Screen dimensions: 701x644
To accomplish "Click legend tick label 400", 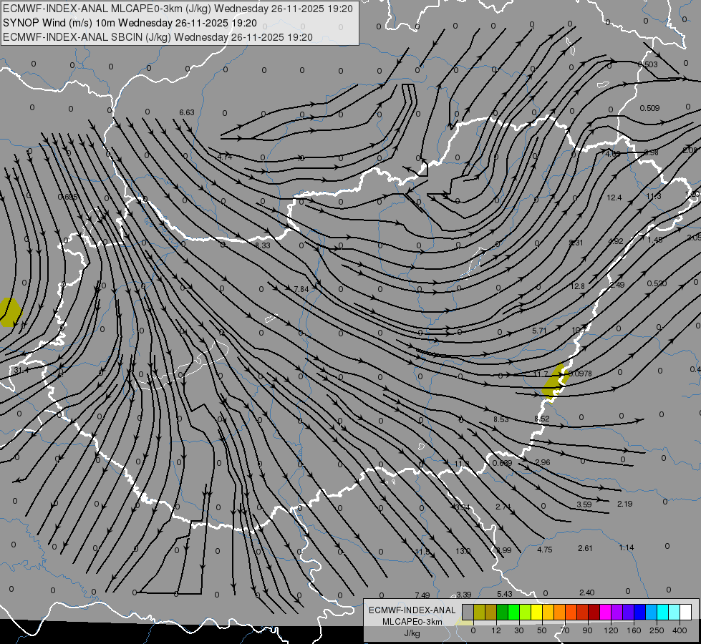I will pos(680,630).
